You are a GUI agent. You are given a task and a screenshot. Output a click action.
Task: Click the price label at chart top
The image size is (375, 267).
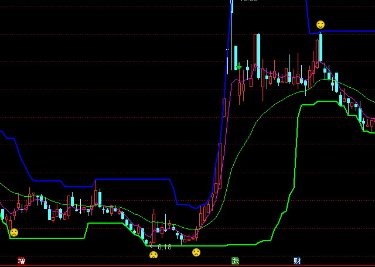point(248,1)
